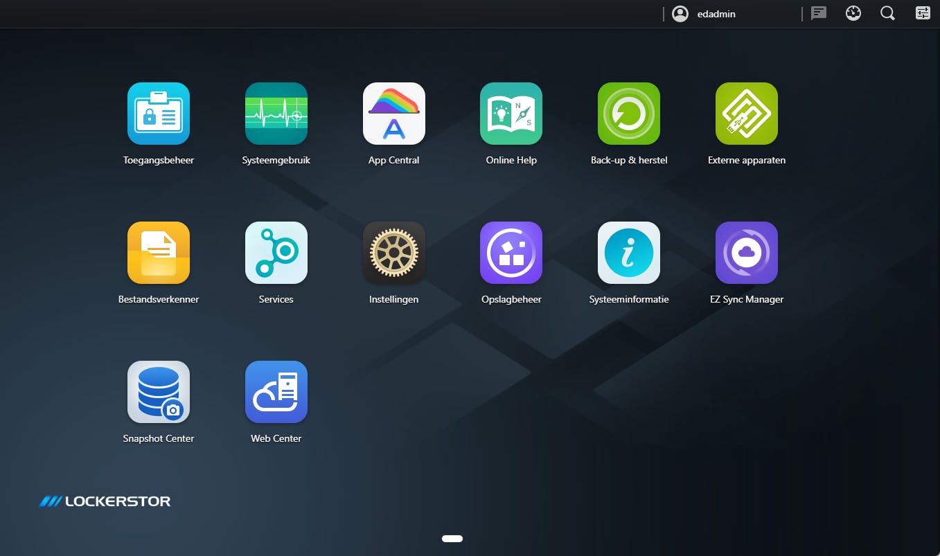Open the Bestandsverkenner file explorer

pyautogui.click(x=159, y=253)
